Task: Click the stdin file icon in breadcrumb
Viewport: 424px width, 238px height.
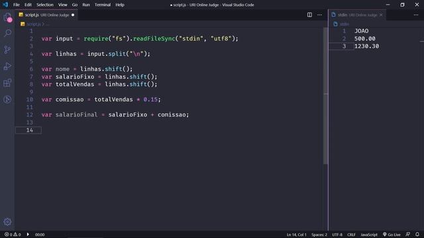Action: pos(335,24)
